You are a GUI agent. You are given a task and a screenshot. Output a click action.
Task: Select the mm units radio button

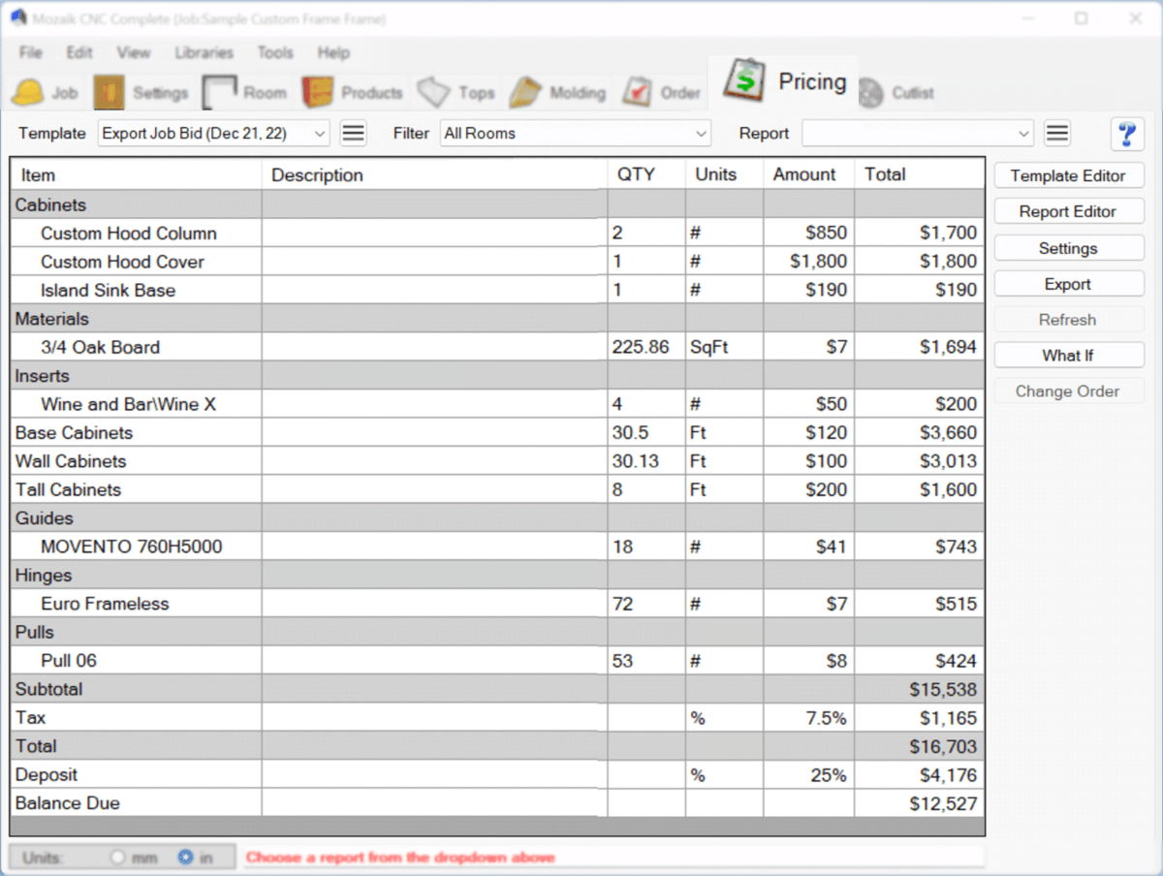point(118,857)
